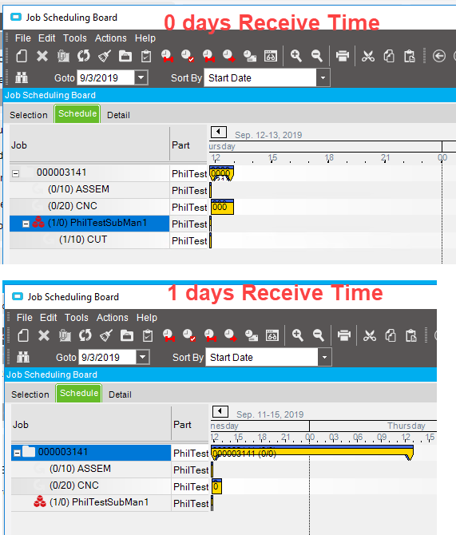
Task: Select (0/20) CNC row in top window
Action: pos(89,206)
